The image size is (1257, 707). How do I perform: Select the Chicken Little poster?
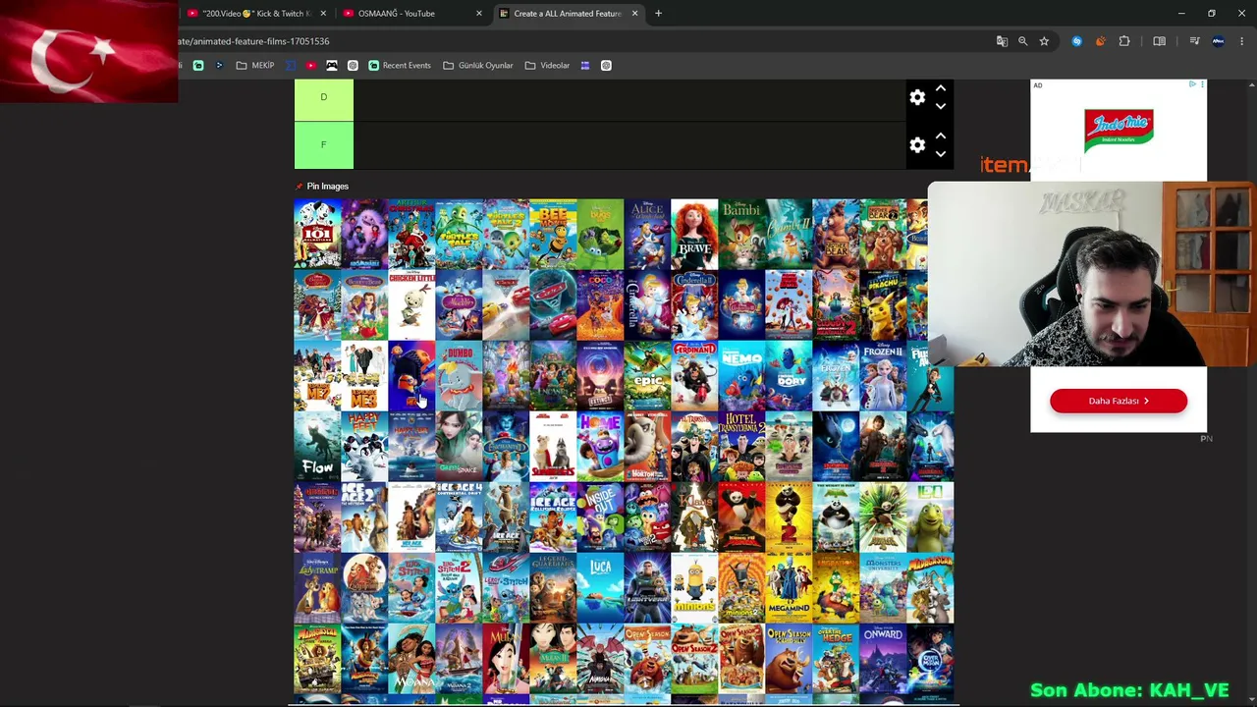411,304
